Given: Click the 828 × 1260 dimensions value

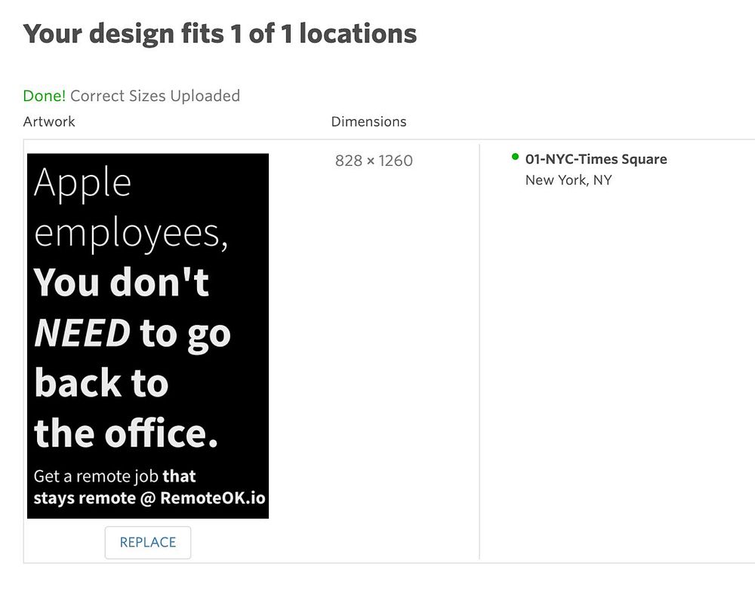Looking at the screenshot, I should [x=374, y=161].
